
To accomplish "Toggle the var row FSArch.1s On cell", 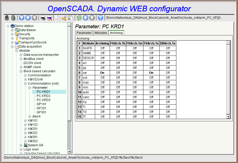I will pyautogui.click(x=151, y=73).
